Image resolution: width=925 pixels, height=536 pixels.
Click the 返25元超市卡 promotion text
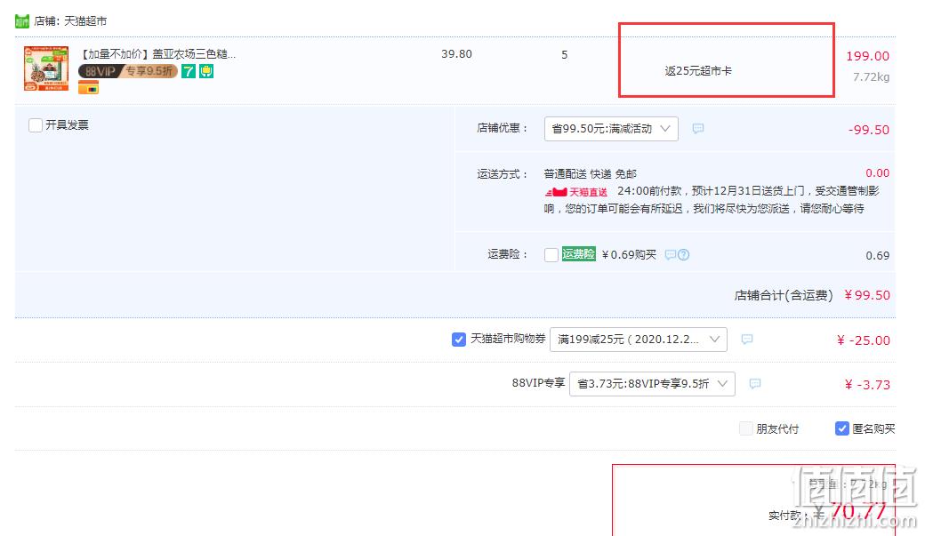pos(698,71)
